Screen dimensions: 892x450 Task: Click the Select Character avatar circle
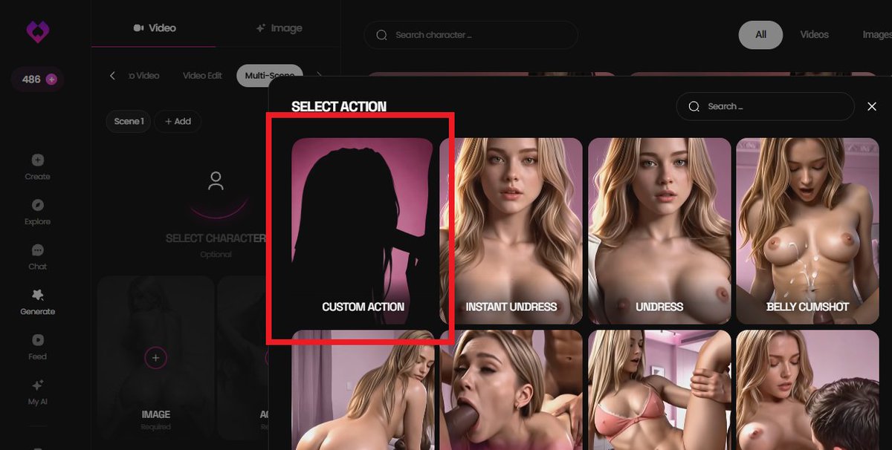point(216,180)
